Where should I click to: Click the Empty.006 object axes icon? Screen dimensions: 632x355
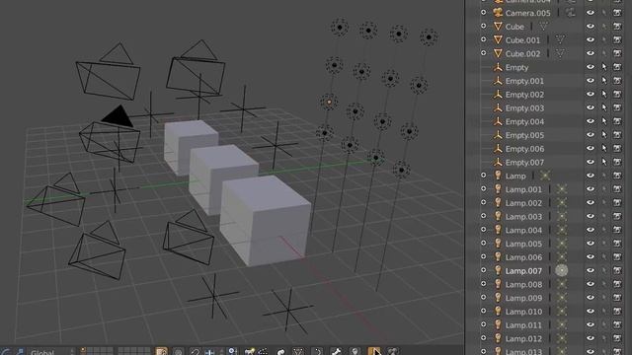coord(498,149)
